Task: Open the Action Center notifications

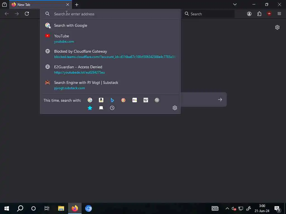Action: (x=277, y=208)
